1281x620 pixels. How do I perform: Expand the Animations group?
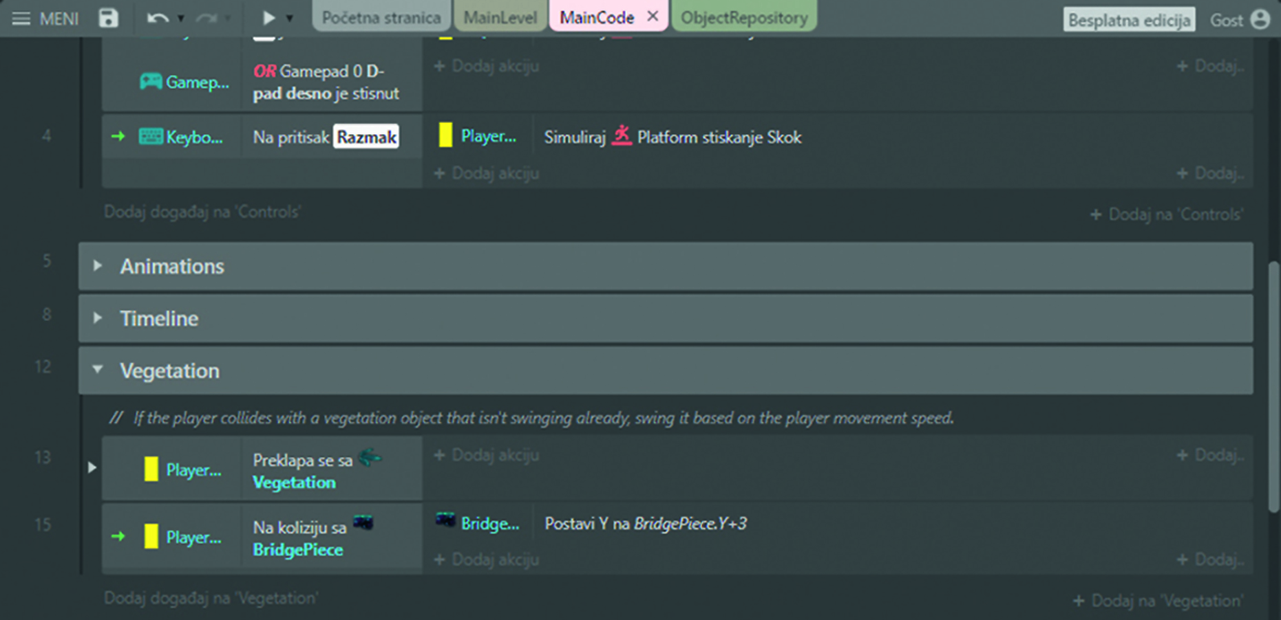[x=97, y=265]
